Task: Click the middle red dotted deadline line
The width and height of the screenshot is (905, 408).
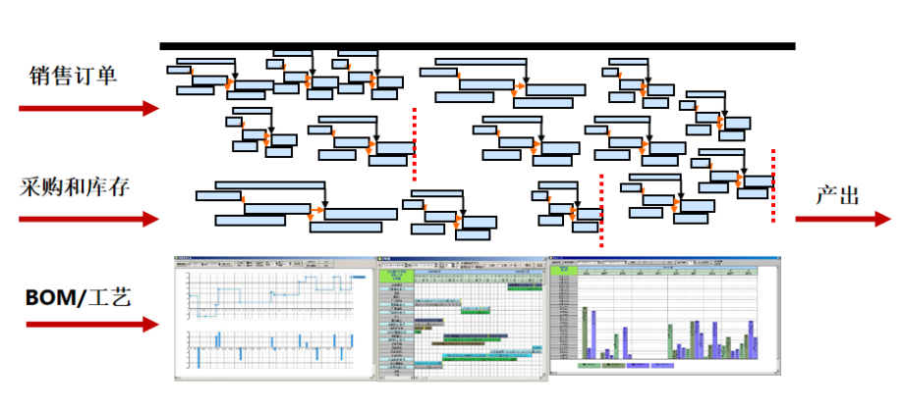Action: [600, 209]
